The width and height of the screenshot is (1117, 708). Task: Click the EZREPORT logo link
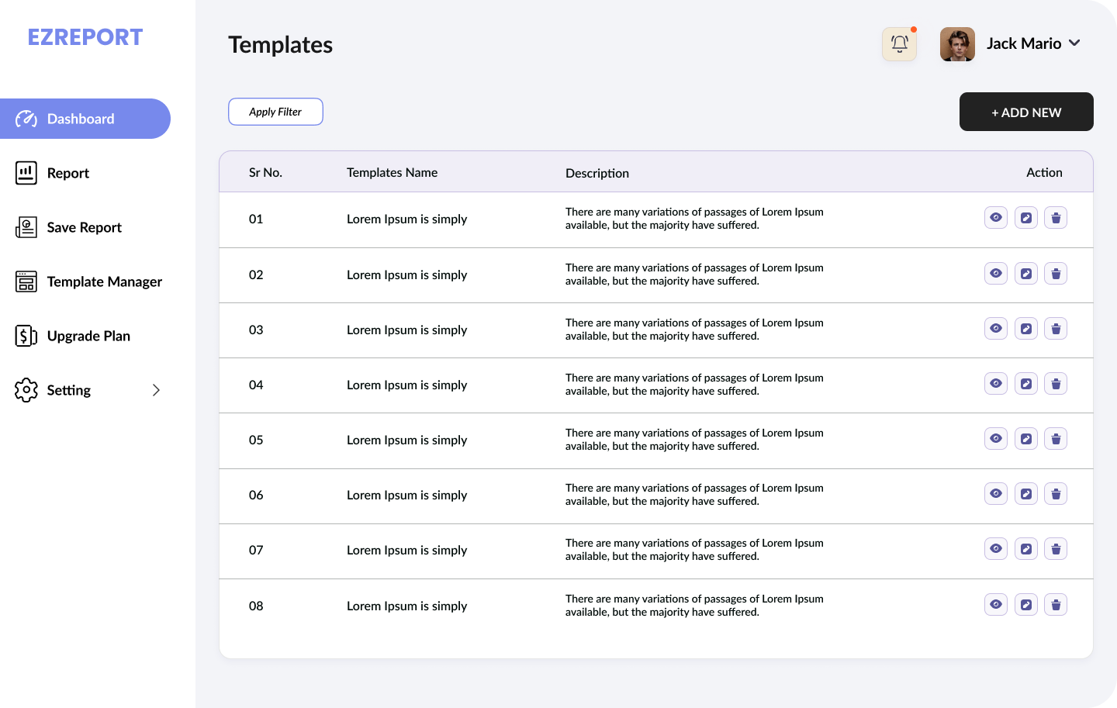[x=85, y=36]
